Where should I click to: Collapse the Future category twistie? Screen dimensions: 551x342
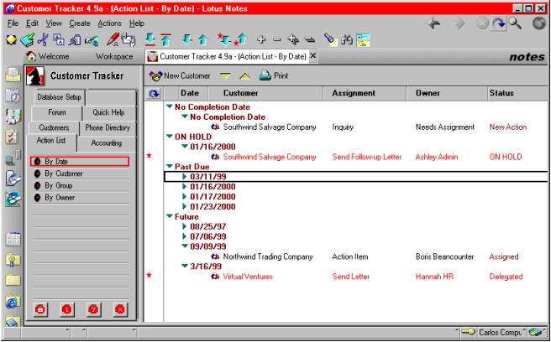click(170, 216)
